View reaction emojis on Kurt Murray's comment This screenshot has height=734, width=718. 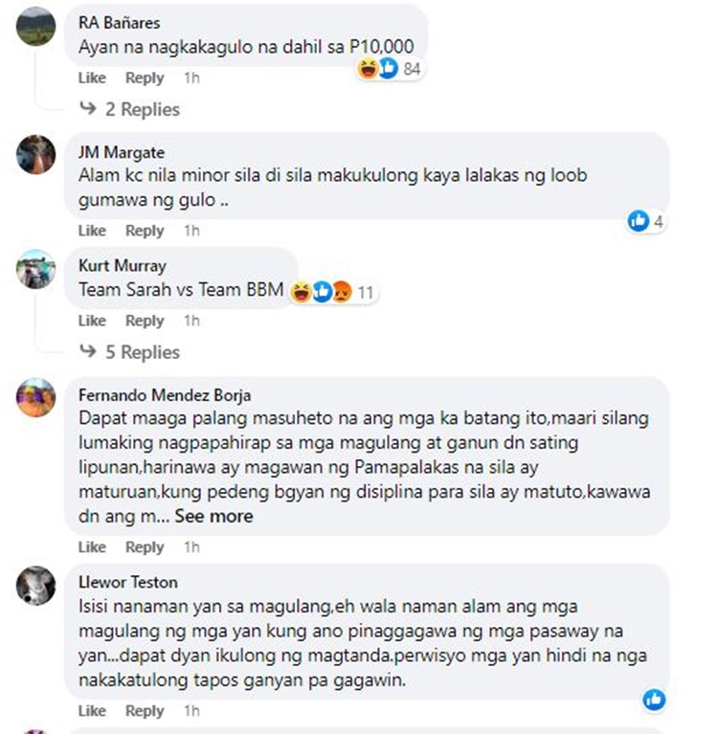[x=332, y=292]
